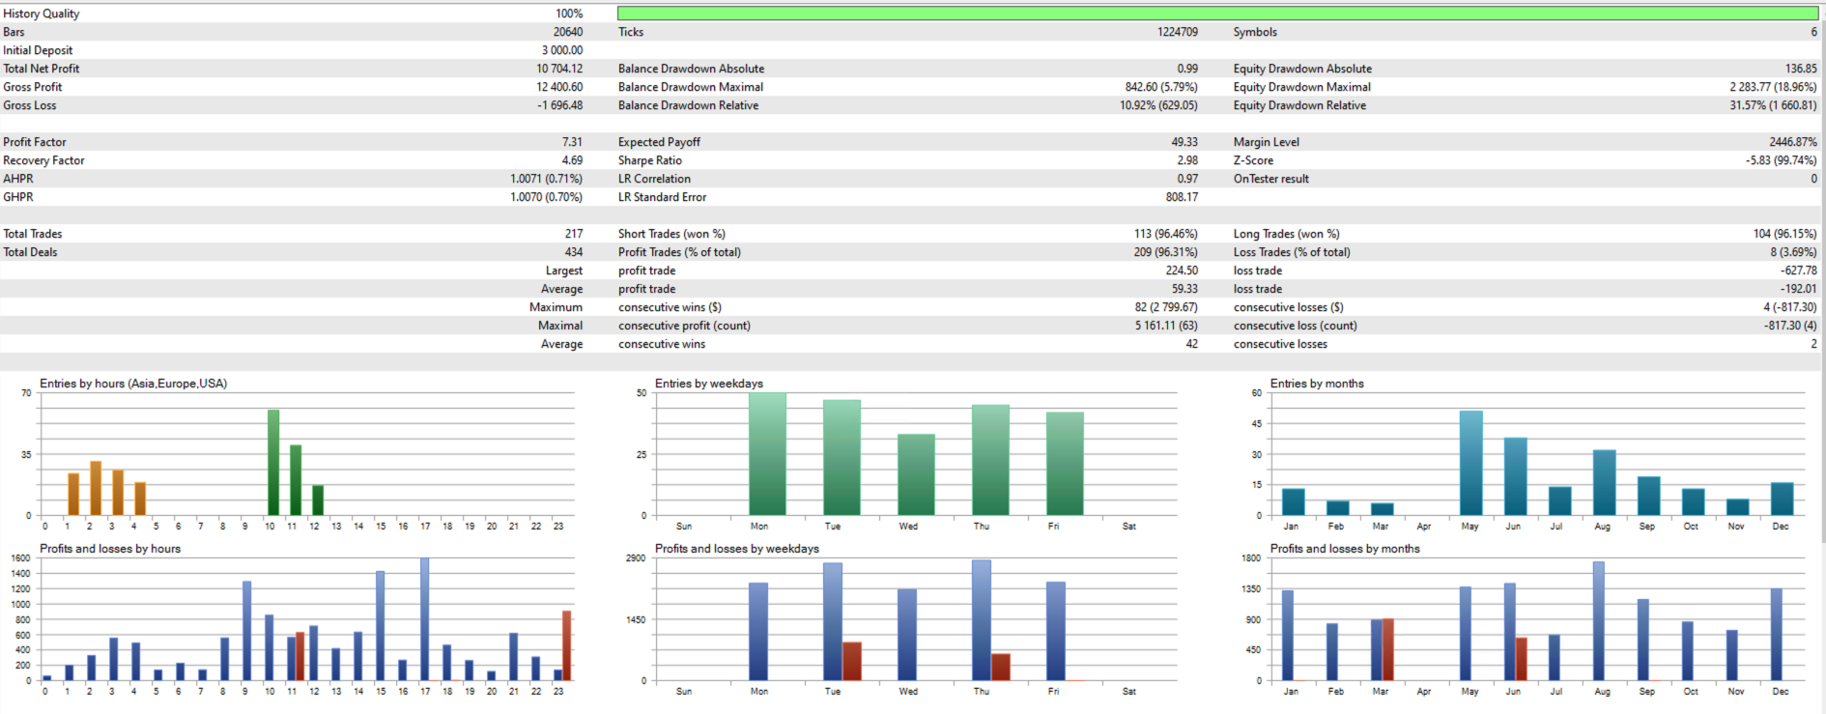
Task: Select the Bars value 20640
Action: tap(568, 32)
